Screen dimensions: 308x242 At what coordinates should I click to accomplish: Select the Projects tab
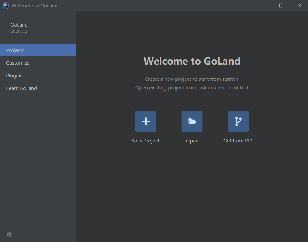point(38,50)
